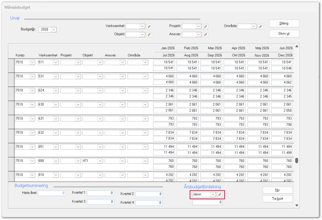This screenshot has width=322, height=220.
Task: Expand Objekt 471 dropdown in the 680 row
Action: coord(100,161)
